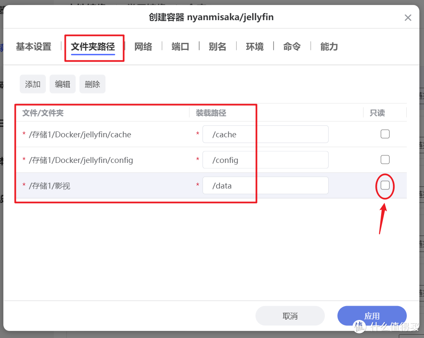
Task: Open the 命令 tab
Action: pyautogui.click(x=291, y=47)
